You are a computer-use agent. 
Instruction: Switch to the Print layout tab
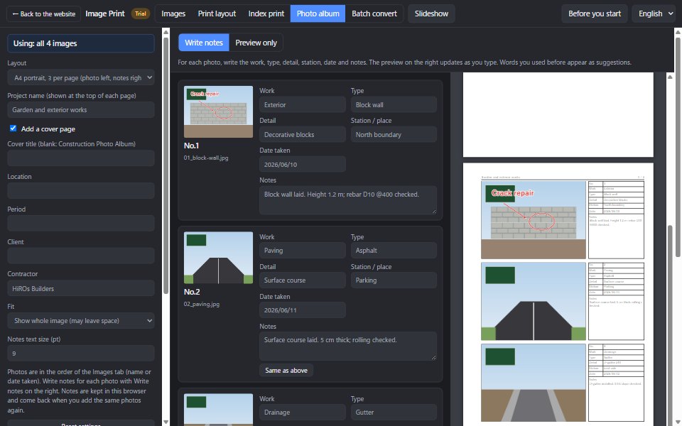(x=217, y=13)
